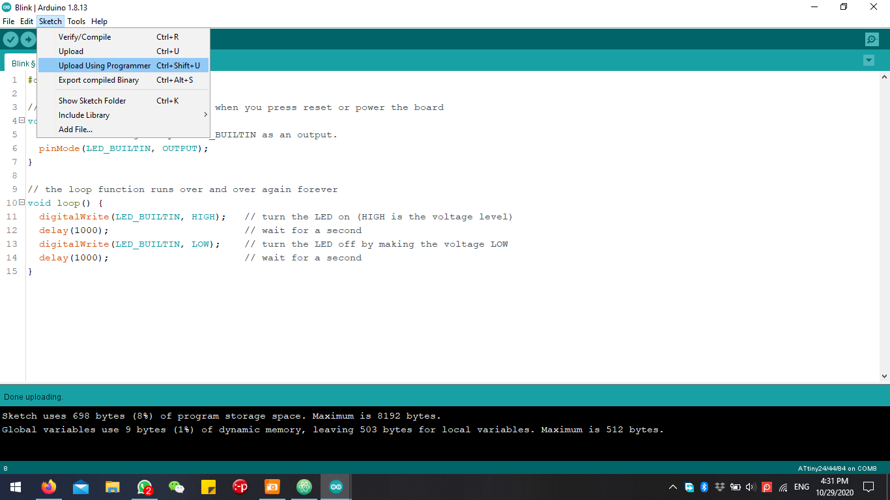Click the red P tray icon
Screen dimensions: 890x500
point(767,487)
